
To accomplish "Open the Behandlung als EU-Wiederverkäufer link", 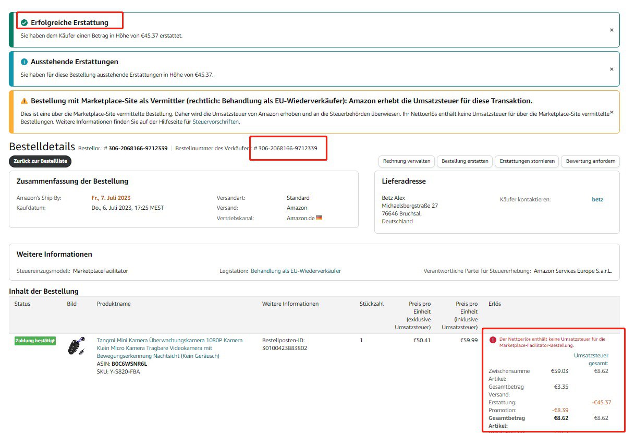I will point(296,271).
